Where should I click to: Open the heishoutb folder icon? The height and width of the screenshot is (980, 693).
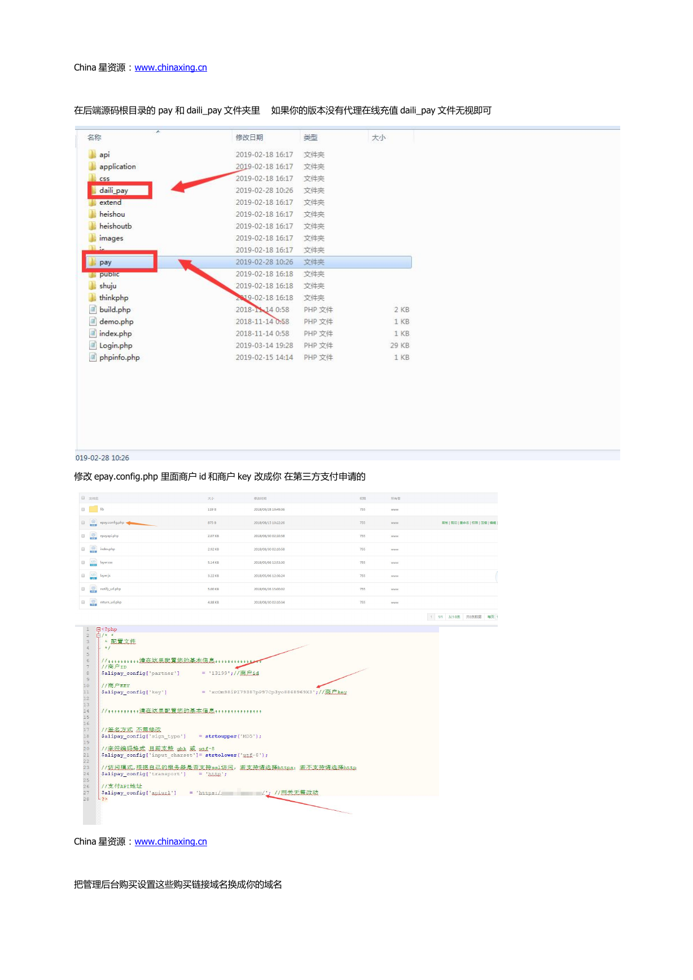pos(92,226)
